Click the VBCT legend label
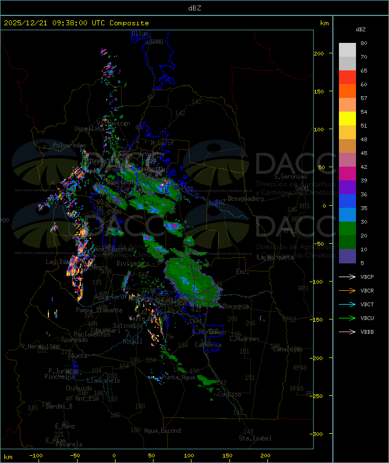Screen dimensions: 389x463 pyautogui.click(x=367, y=305)
